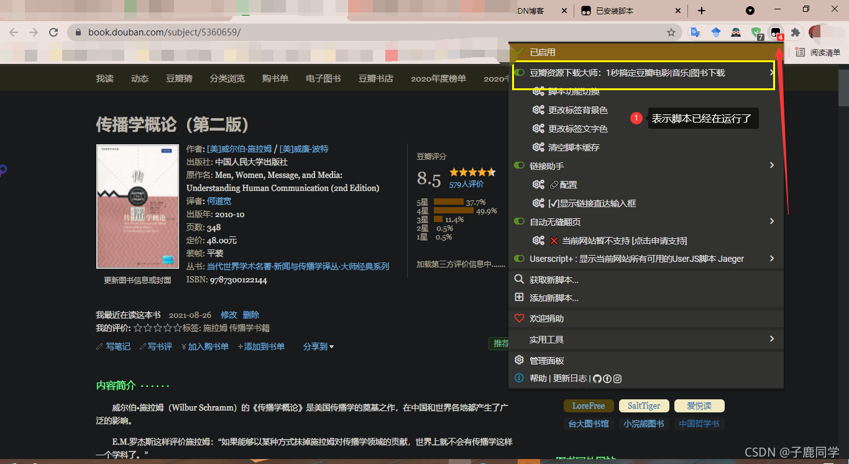Open 电子图书 in Douban navigation

(323, 78)
